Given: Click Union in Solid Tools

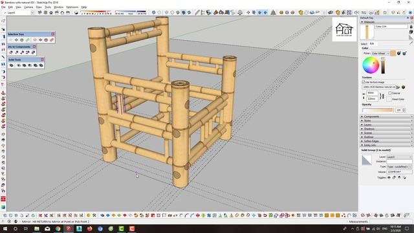Looking at the screenshot, I should 25,65.
